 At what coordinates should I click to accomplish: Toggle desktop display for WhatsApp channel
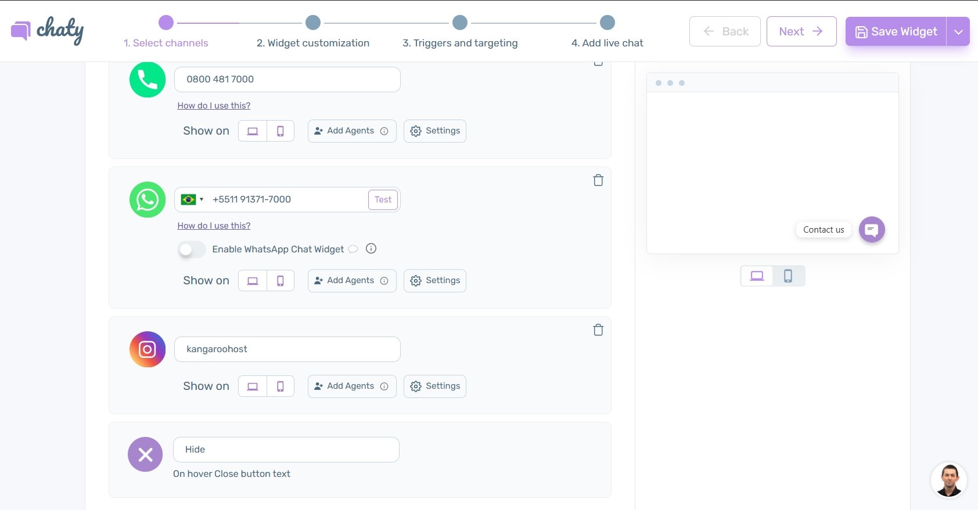pos(253,281)
